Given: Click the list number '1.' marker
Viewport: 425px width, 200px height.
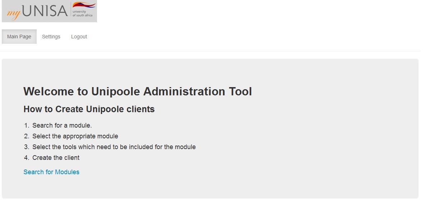Looking at the screenshot, I should (x=27, y=125).
